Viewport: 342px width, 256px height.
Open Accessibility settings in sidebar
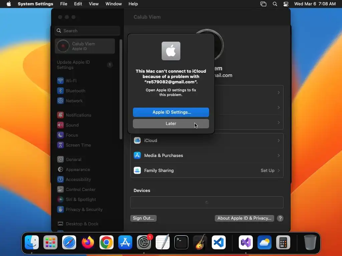pos(85,179)
